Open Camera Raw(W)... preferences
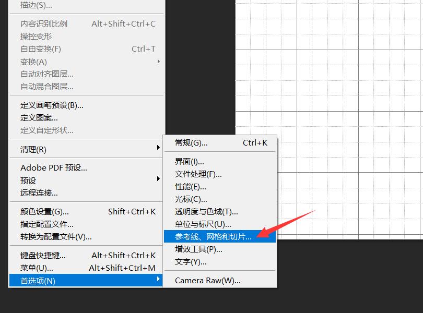The image size is (423, 313). [220, 281]
